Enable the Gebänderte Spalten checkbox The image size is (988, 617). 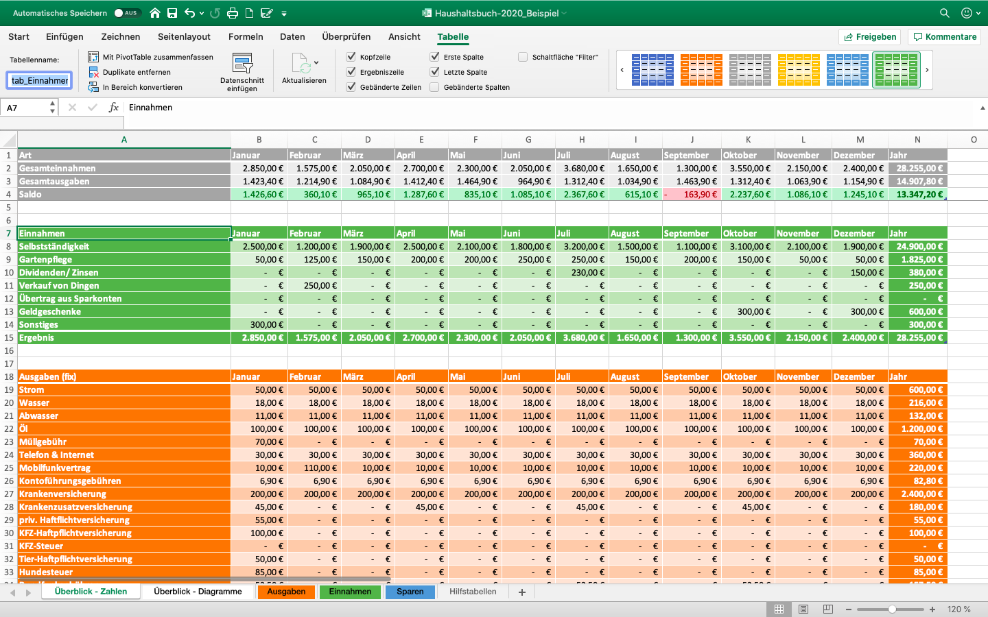[434, 87]
